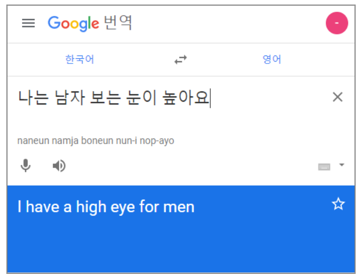Screen dimensions: 363x279
Task: Open the pink account avatar
Action: [x=337, y=23]
